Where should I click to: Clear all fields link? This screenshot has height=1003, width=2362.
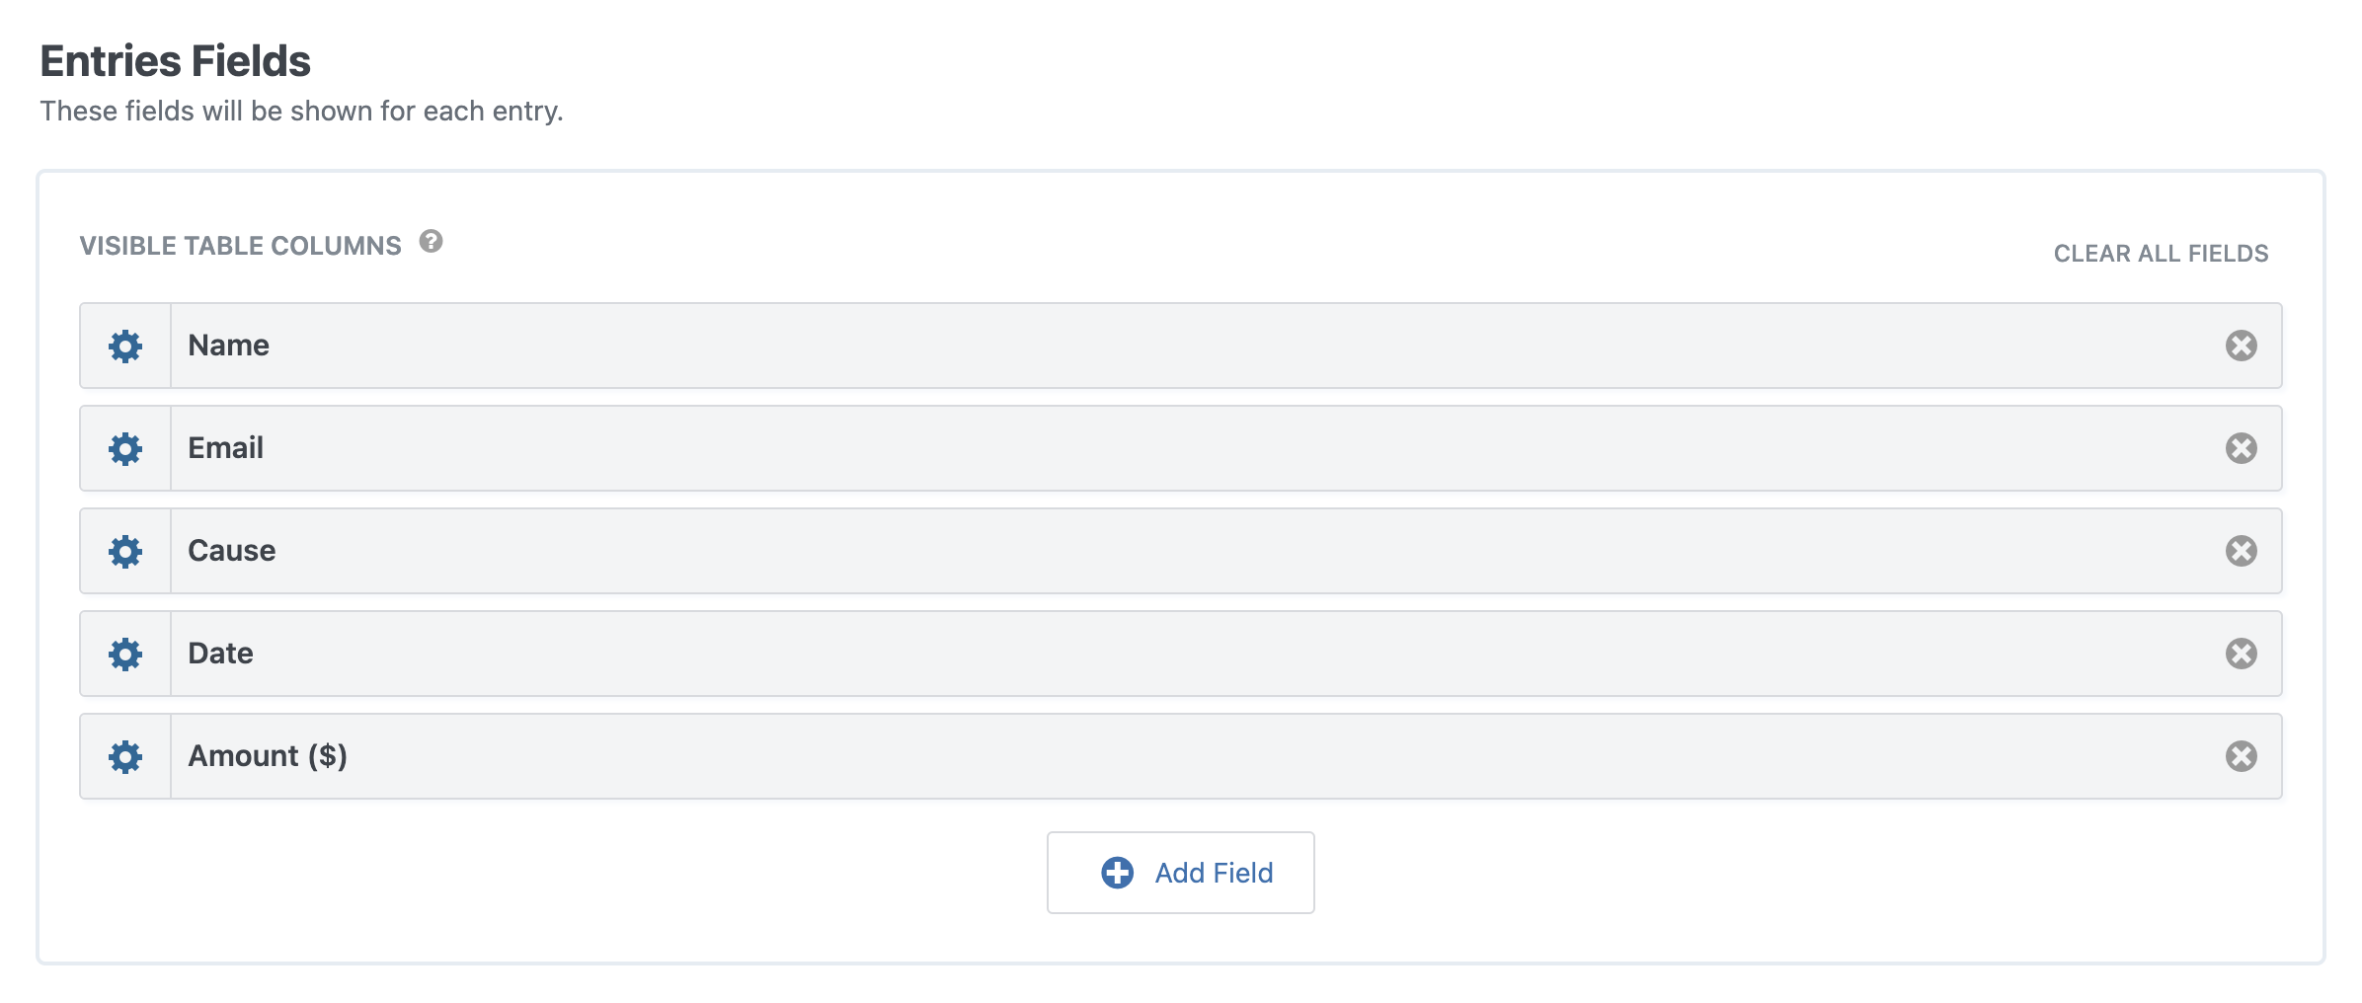tap(2161, 254)
